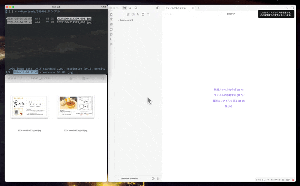This screenshot has height=186, width=300.
Task: Go forward in Finder window
Action: pos(27,79)
